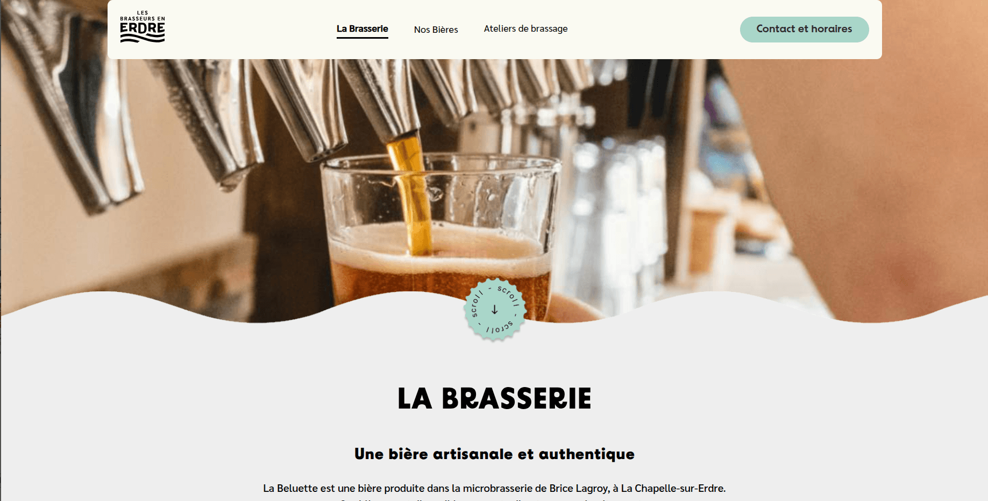
Task: Click the wavy lines beneath ERDRE logo text
Action: [x=143, y=38]
